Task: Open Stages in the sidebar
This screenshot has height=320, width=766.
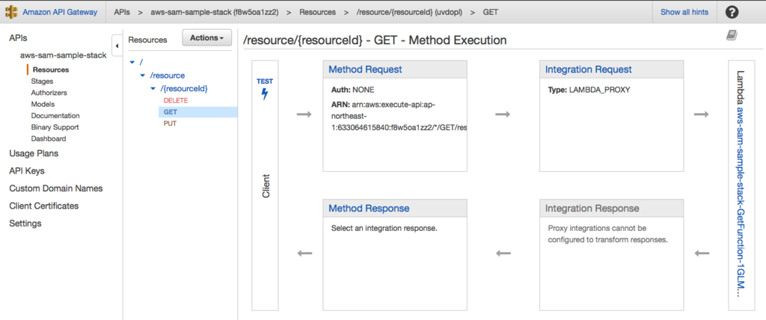Action: click(x=42, y=81)
